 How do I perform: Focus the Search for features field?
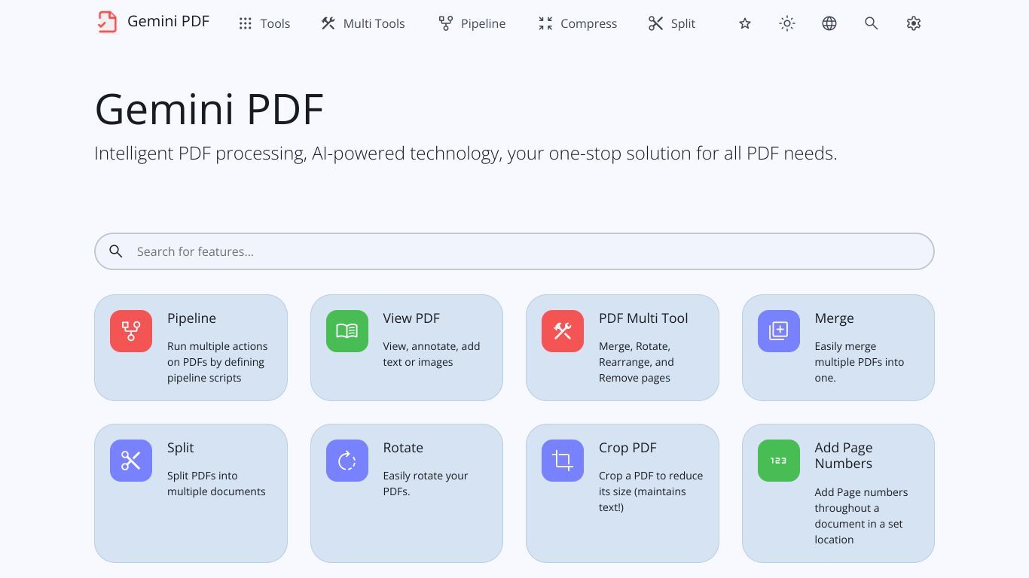[514, 251]
